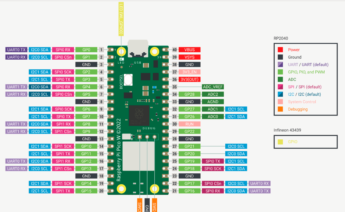345x212 pixels.
Task: Click the System Control legend text
Action: [302, 102]
